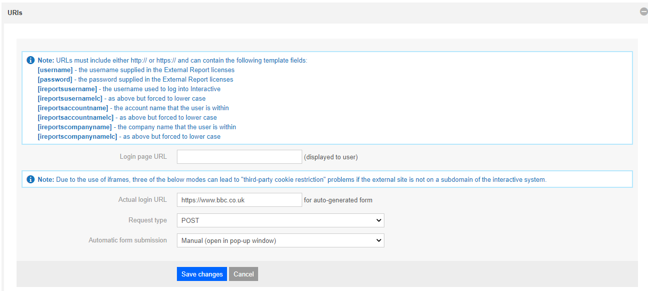The height and width of the screenshot is (291, 648).
Task: Click the [ireportsusername] template field
Action: pyautogui.click(x=67, y=89)
